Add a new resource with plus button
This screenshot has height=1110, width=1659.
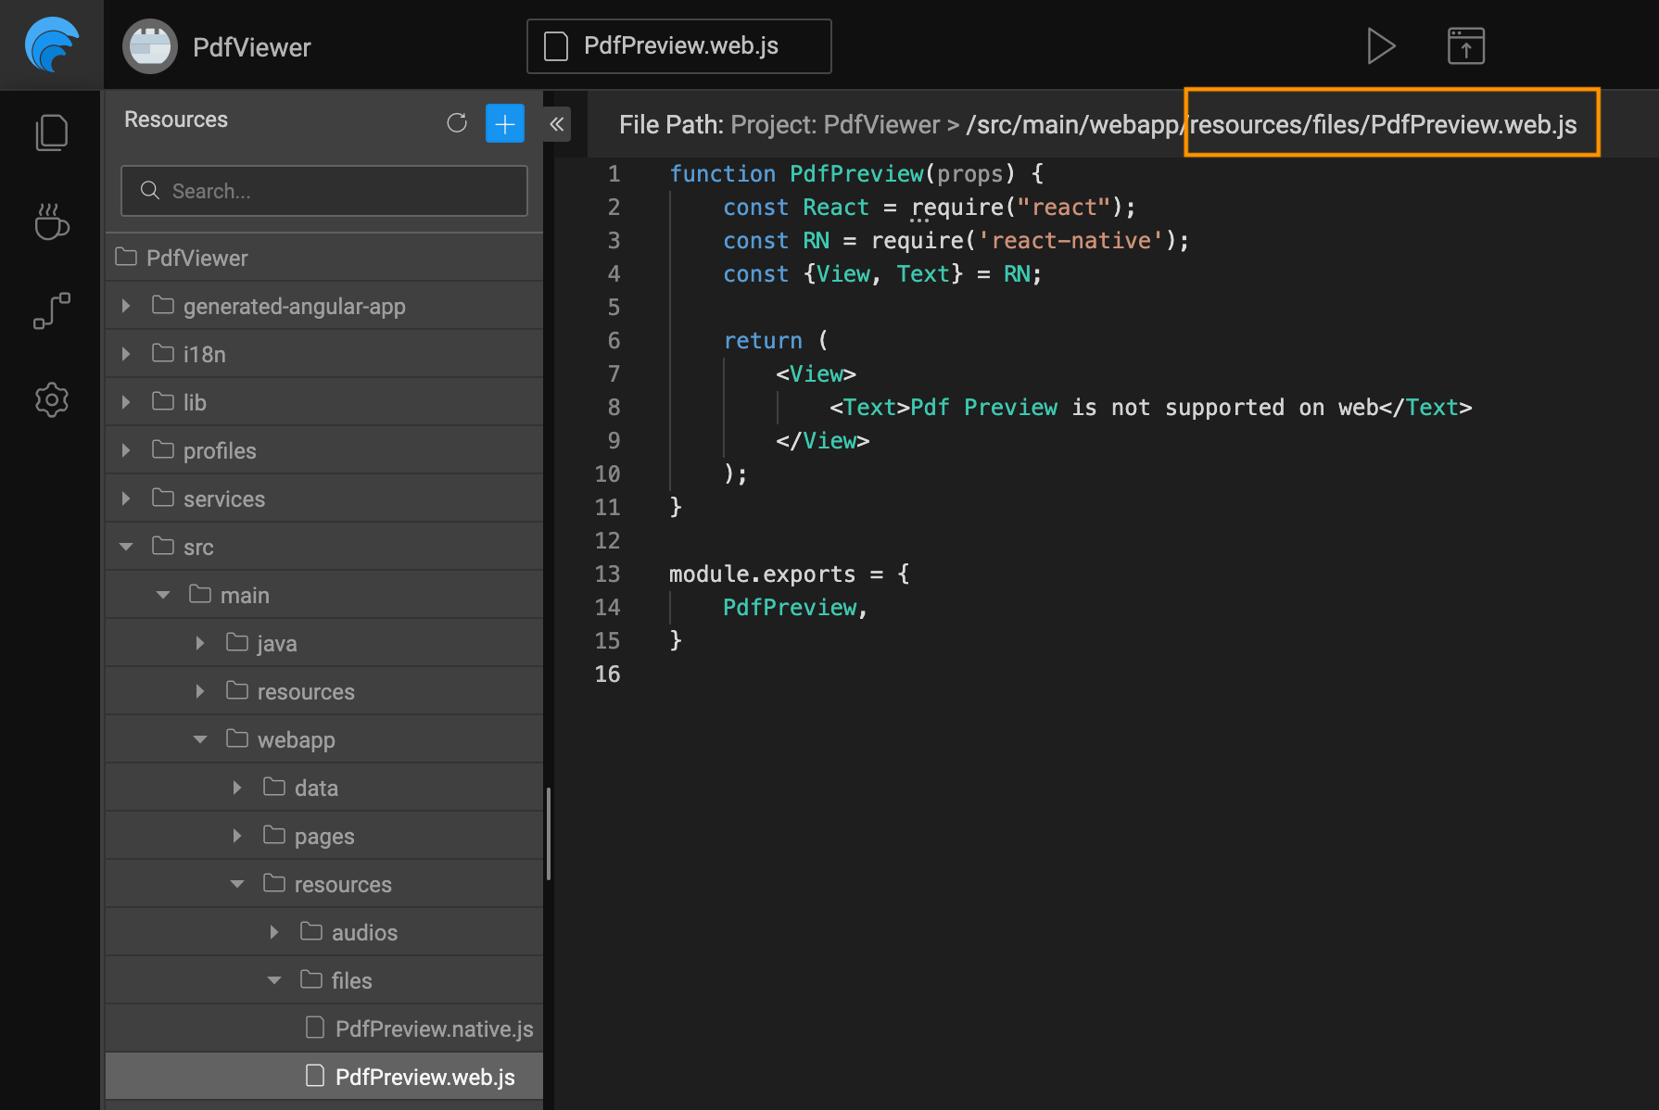504,123
